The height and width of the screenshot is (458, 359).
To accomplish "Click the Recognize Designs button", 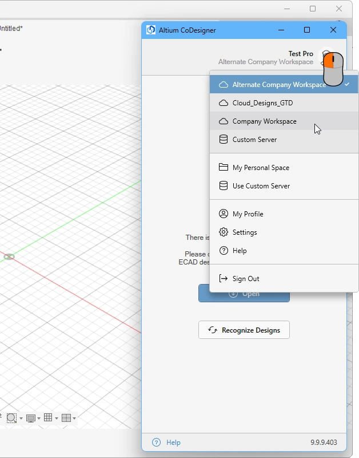I will pos(244,330).
